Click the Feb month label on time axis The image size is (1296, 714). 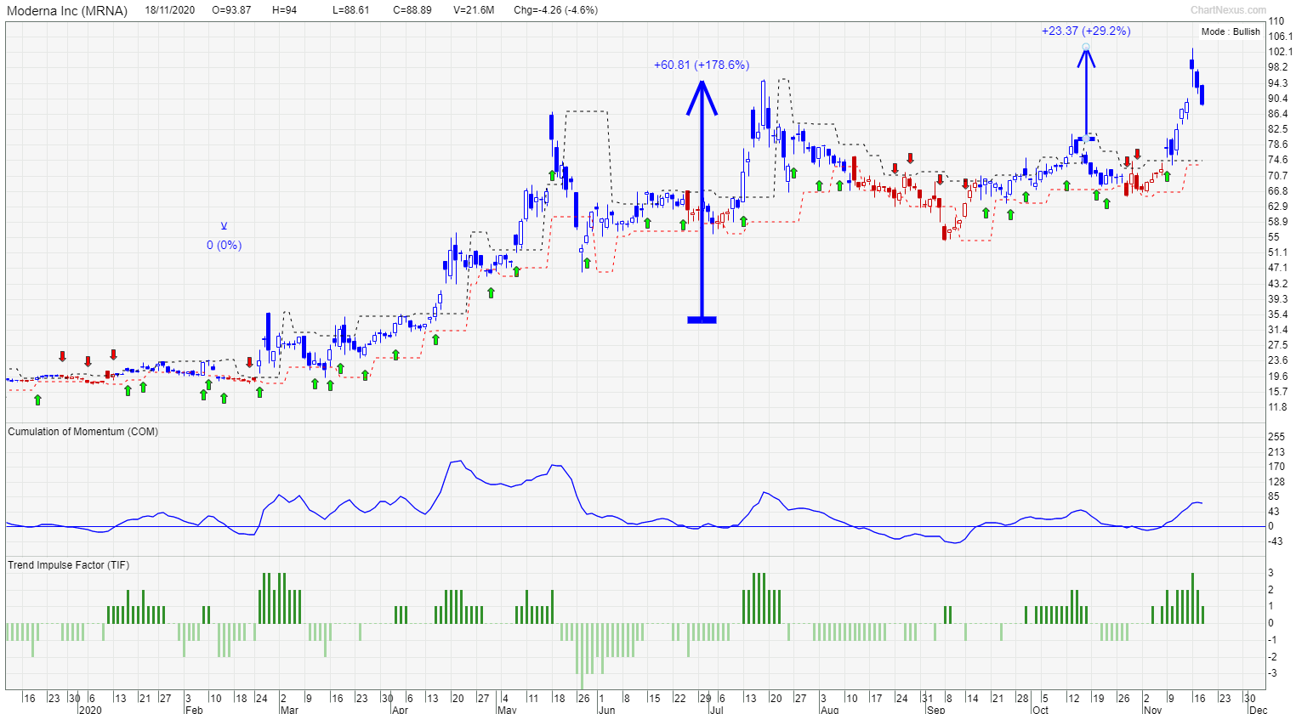194,709
